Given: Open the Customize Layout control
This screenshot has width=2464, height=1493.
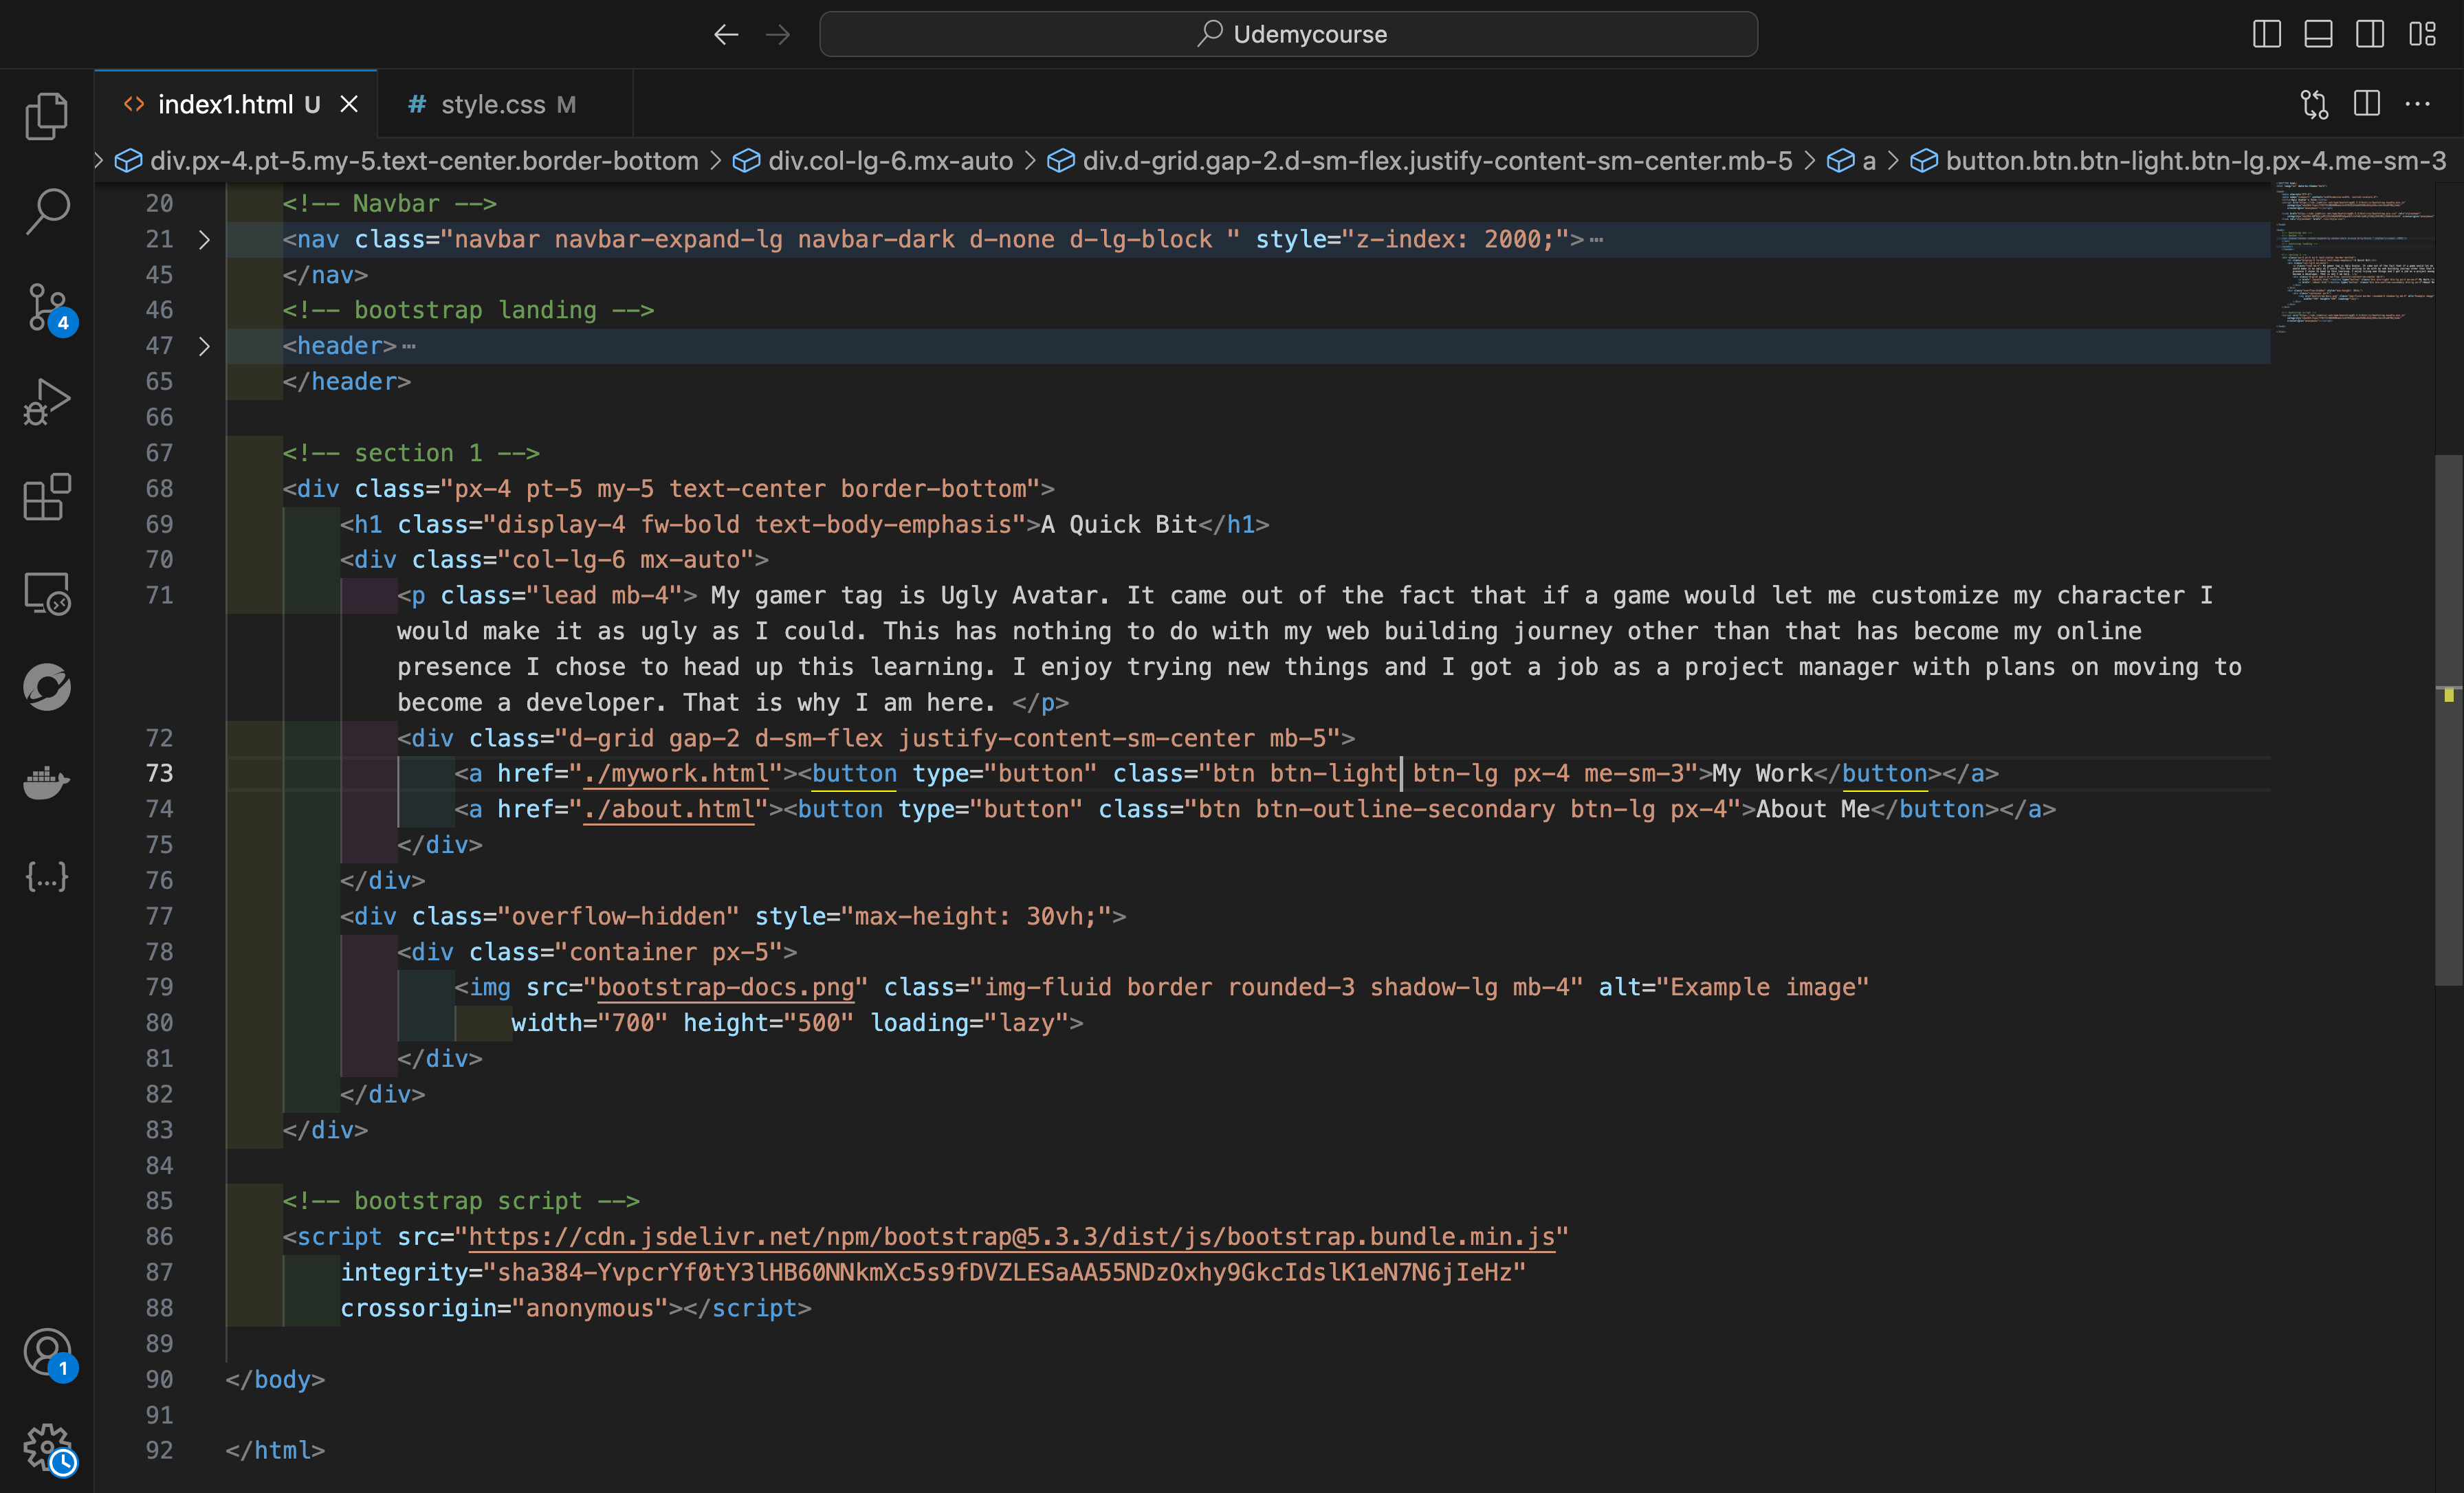Looking at the screenshot, I should click(2423, 33).
